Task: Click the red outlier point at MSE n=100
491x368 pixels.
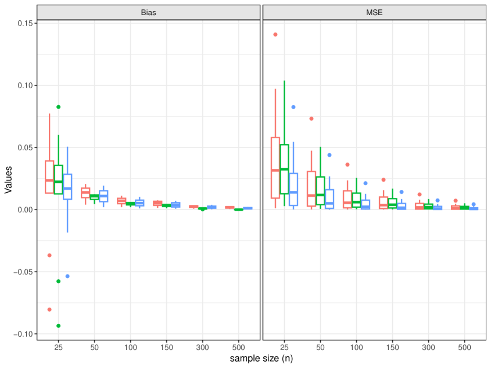Action: [x=347, y=165]
